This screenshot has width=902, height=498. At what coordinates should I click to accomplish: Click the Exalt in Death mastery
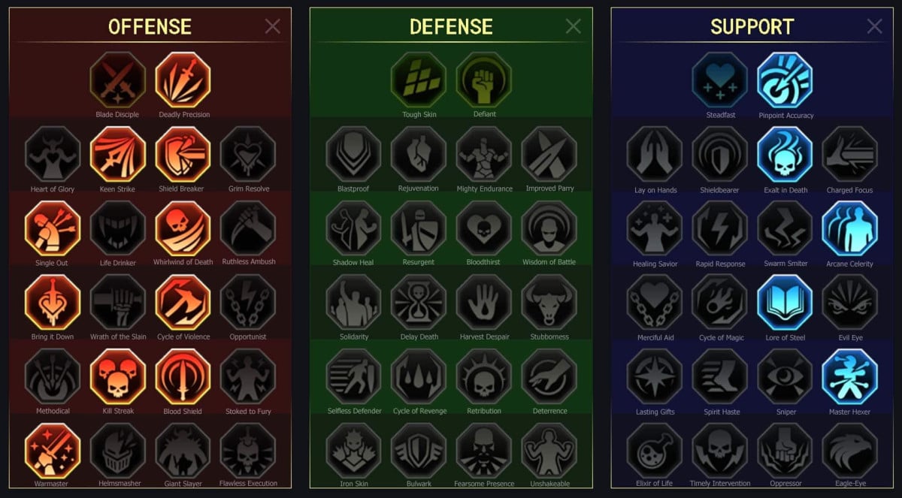click(x=785, y=154)
